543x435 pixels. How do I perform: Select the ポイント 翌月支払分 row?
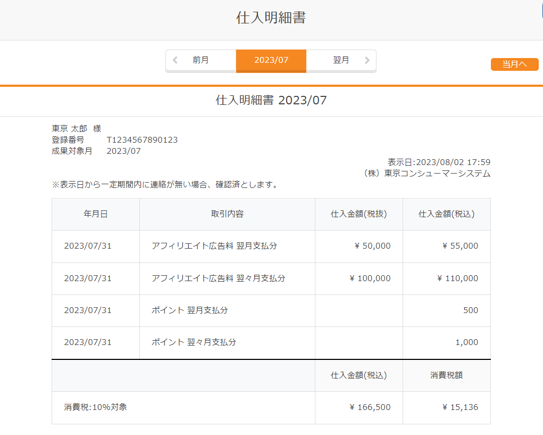(x=189, y=310)
